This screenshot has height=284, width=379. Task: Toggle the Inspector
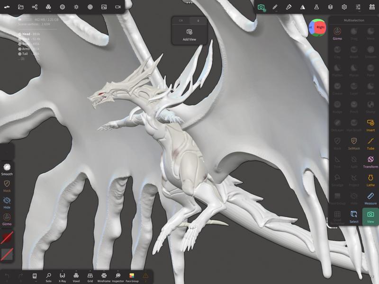coord(118,277)
